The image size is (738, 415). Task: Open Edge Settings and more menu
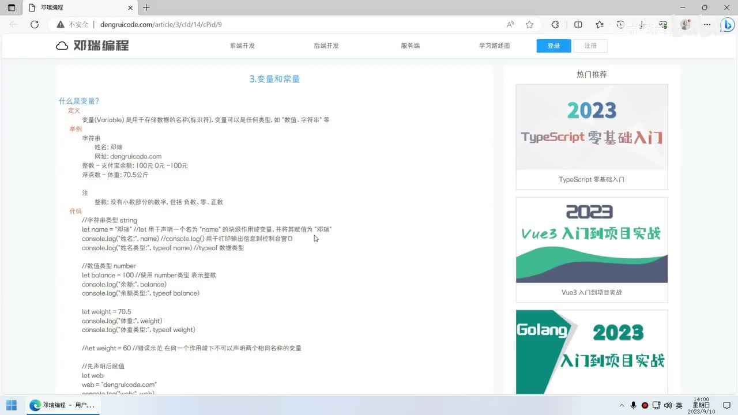click(x=707, y=24)
